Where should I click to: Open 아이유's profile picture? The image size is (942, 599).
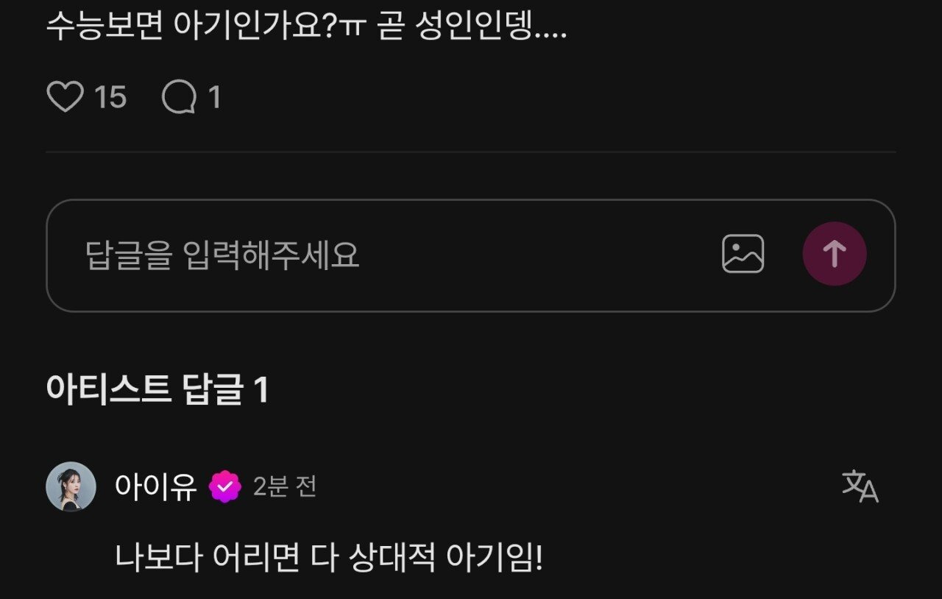tap(71, 486)
